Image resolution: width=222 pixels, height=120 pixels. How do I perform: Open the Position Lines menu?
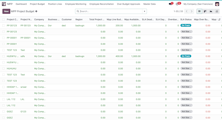55,4
